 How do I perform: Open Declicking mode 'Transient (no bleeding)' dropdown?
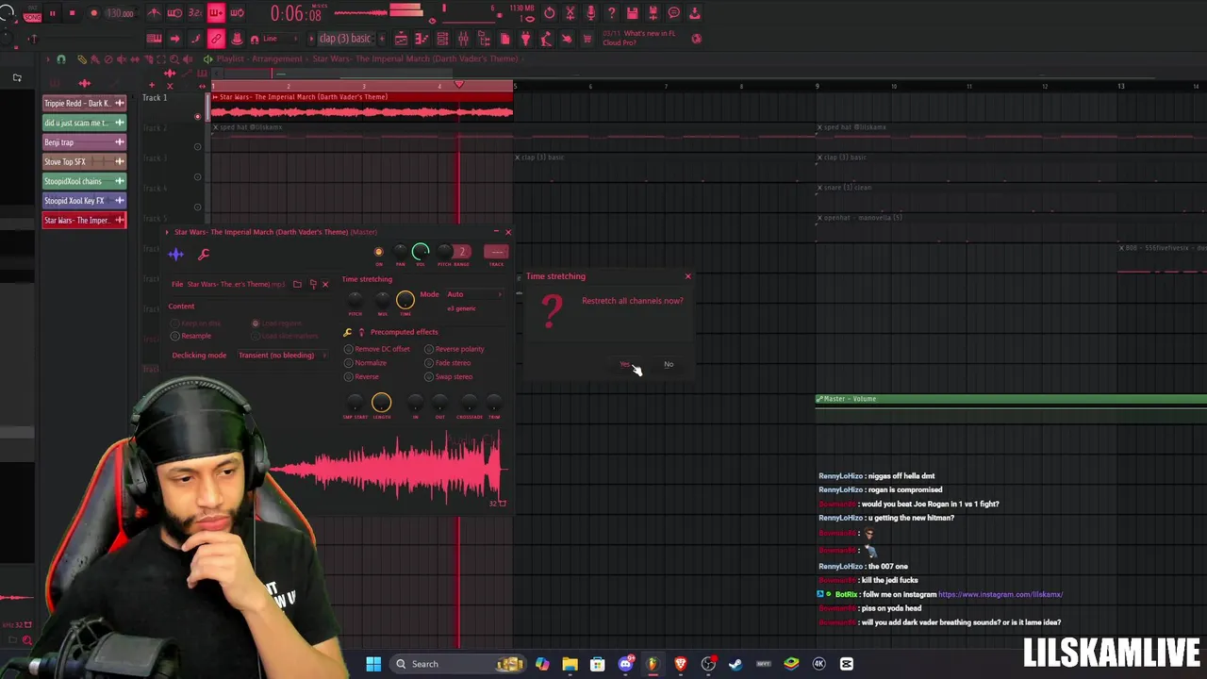coord(282,356)
